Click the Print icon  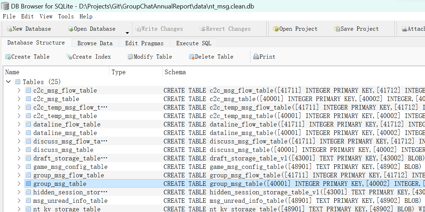[x=256, y=57]
